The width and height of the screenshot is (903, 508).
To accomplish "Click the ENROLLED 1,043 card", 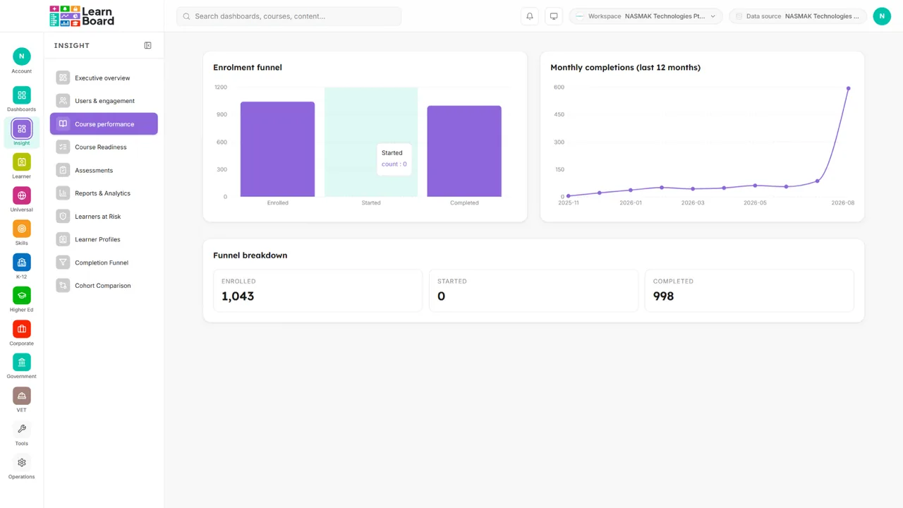I will [317, 290].
